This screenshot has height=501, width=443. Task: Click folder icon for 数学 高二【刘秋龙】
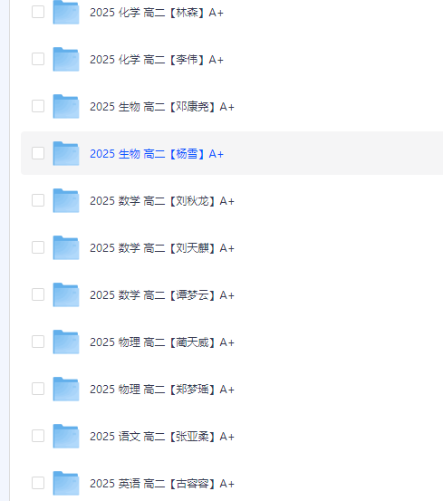pyautogui.click(x=66, y=200)
